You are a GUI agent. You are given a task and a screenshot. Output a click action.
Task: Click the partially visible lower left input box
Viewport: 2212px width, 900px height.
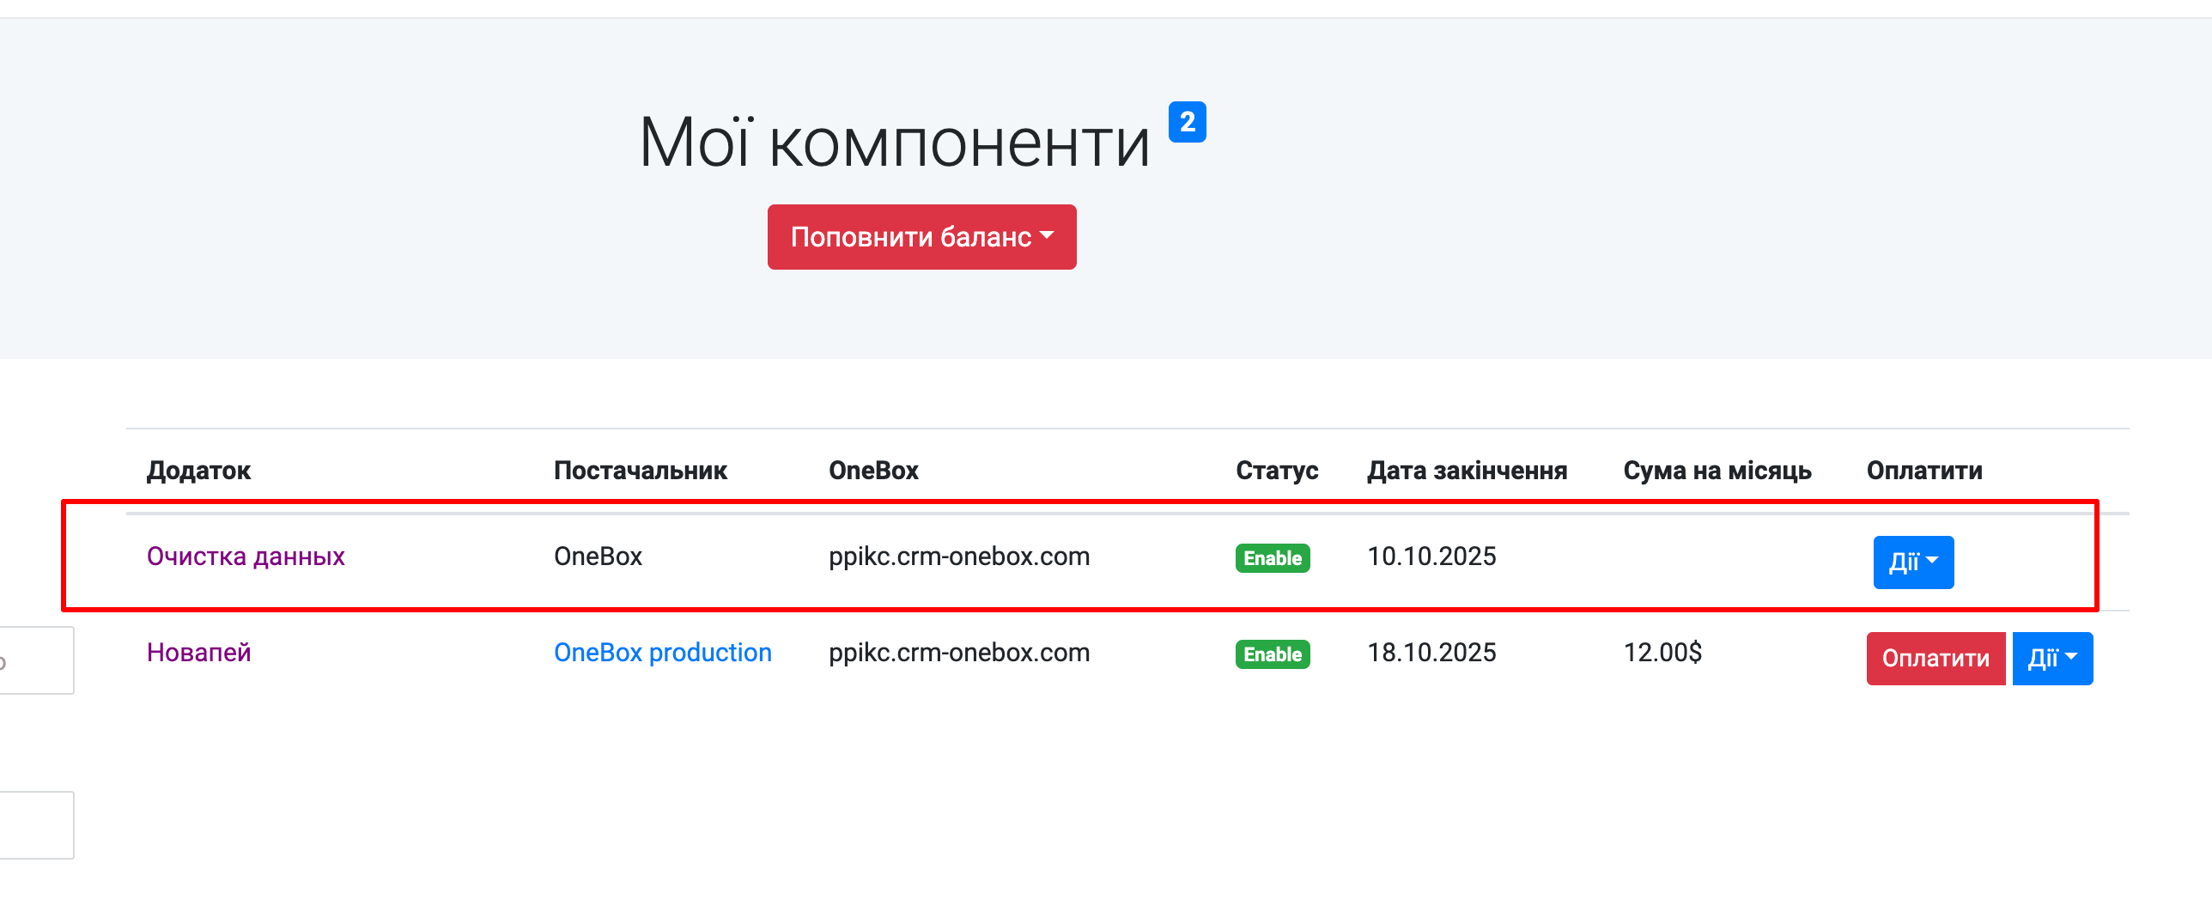click(37, 825)
